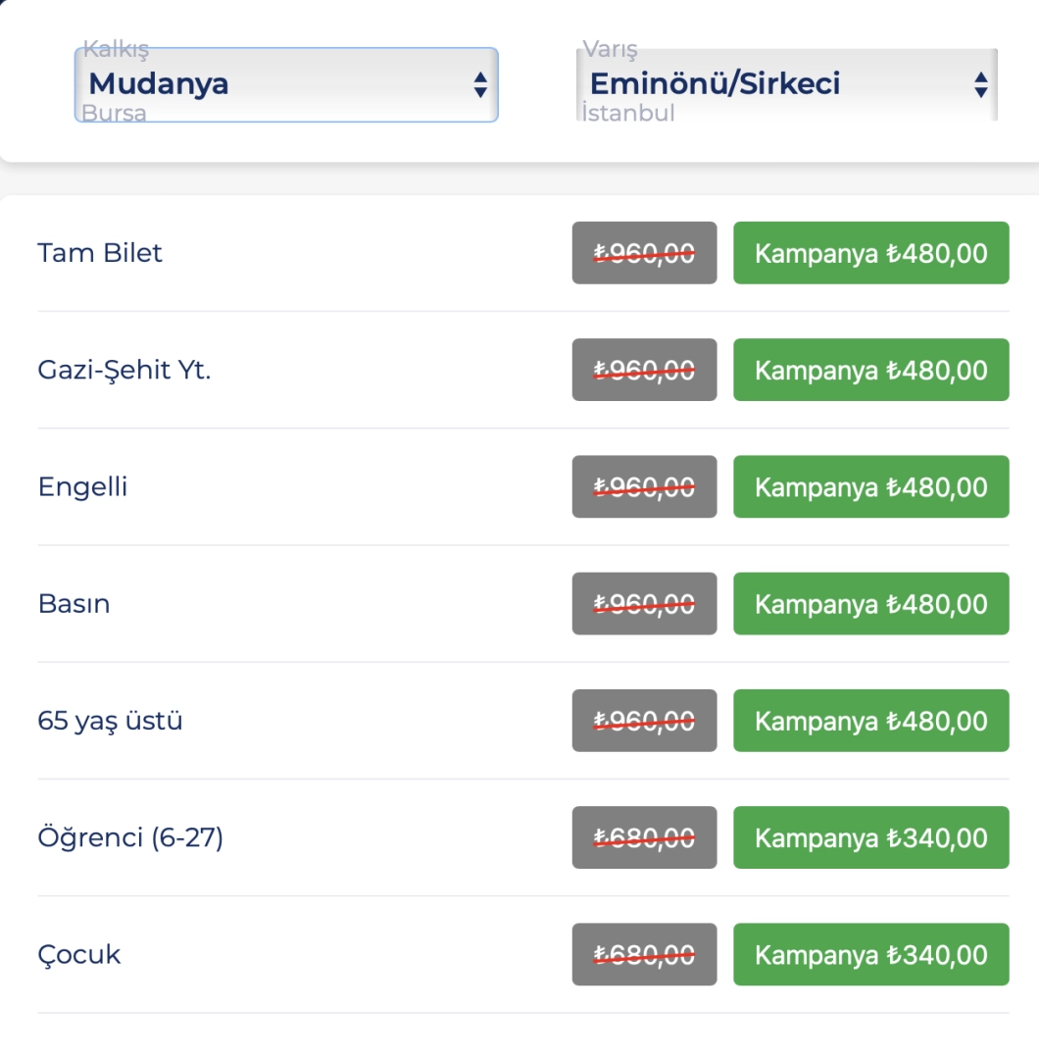Click the Tam Bilet row label
The width and height of the screenshot is (1039, 1059).
pyautogui.click(x=100, y=253)
